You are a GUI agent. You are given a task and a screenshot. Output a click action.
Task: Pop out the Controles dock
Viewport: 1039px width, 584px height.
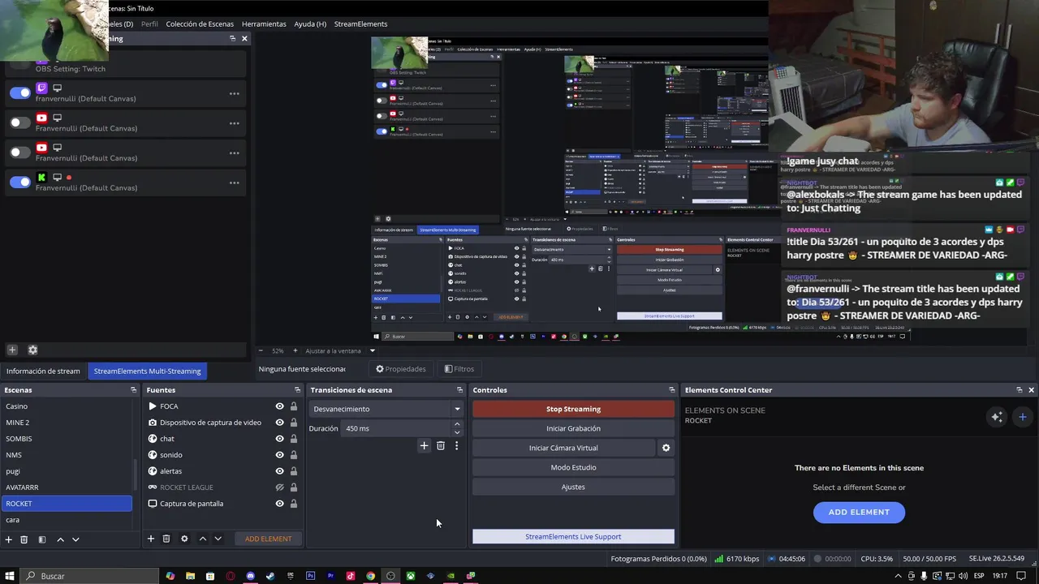(671, 390)
